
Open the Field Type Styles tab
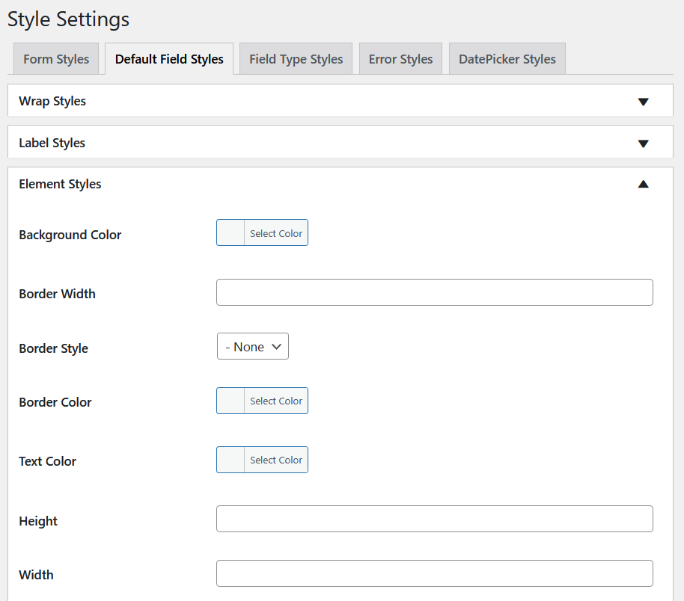[x=296, y=58]
